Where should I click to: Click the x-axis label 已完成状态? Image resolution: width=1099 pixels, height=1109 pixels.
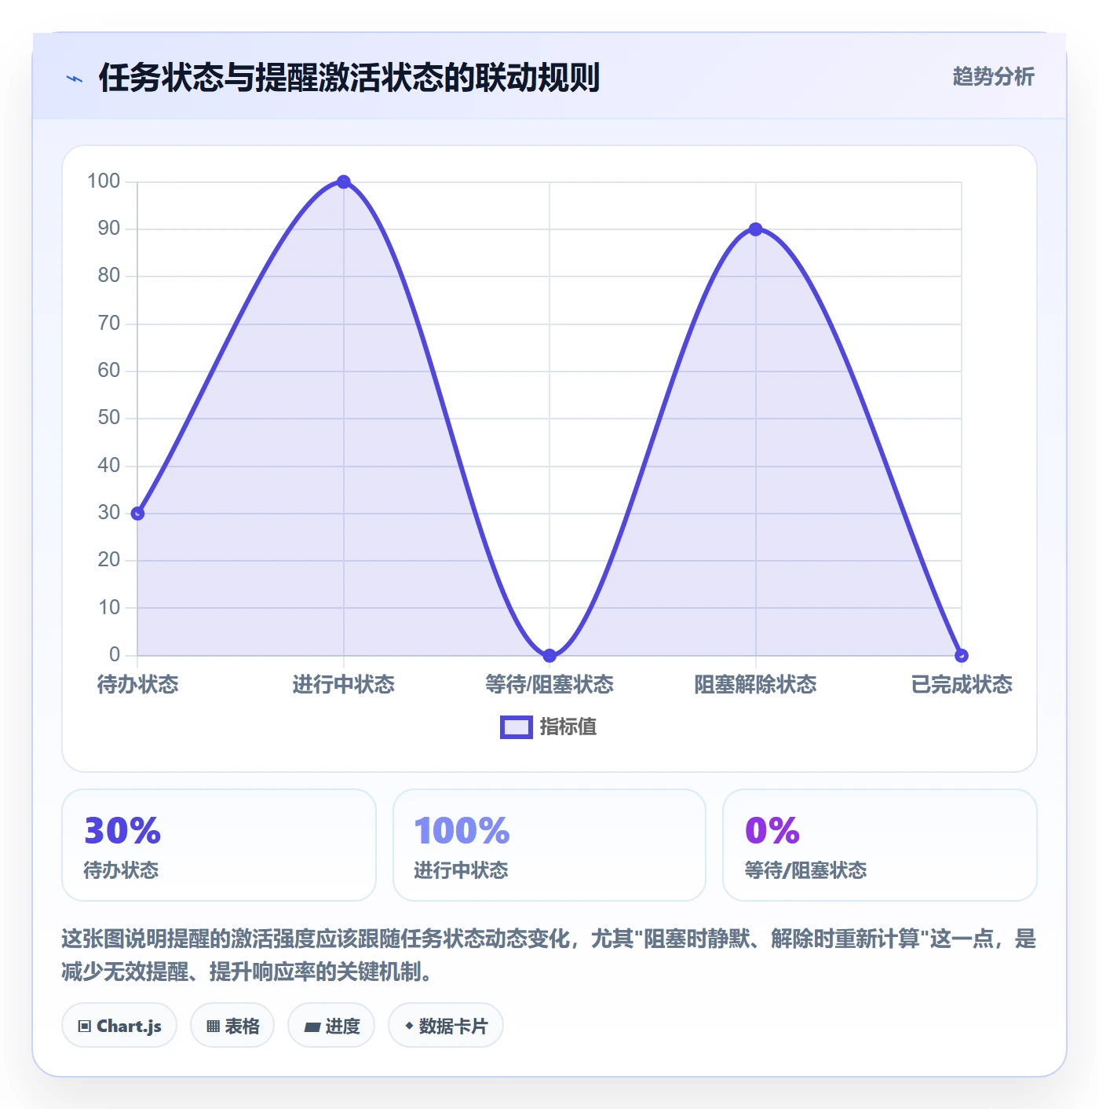click(x=962, y=684)
